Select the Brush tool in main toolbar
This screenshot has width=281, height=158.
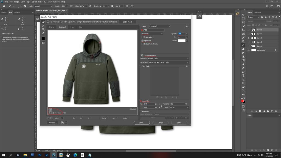(243, 45)
